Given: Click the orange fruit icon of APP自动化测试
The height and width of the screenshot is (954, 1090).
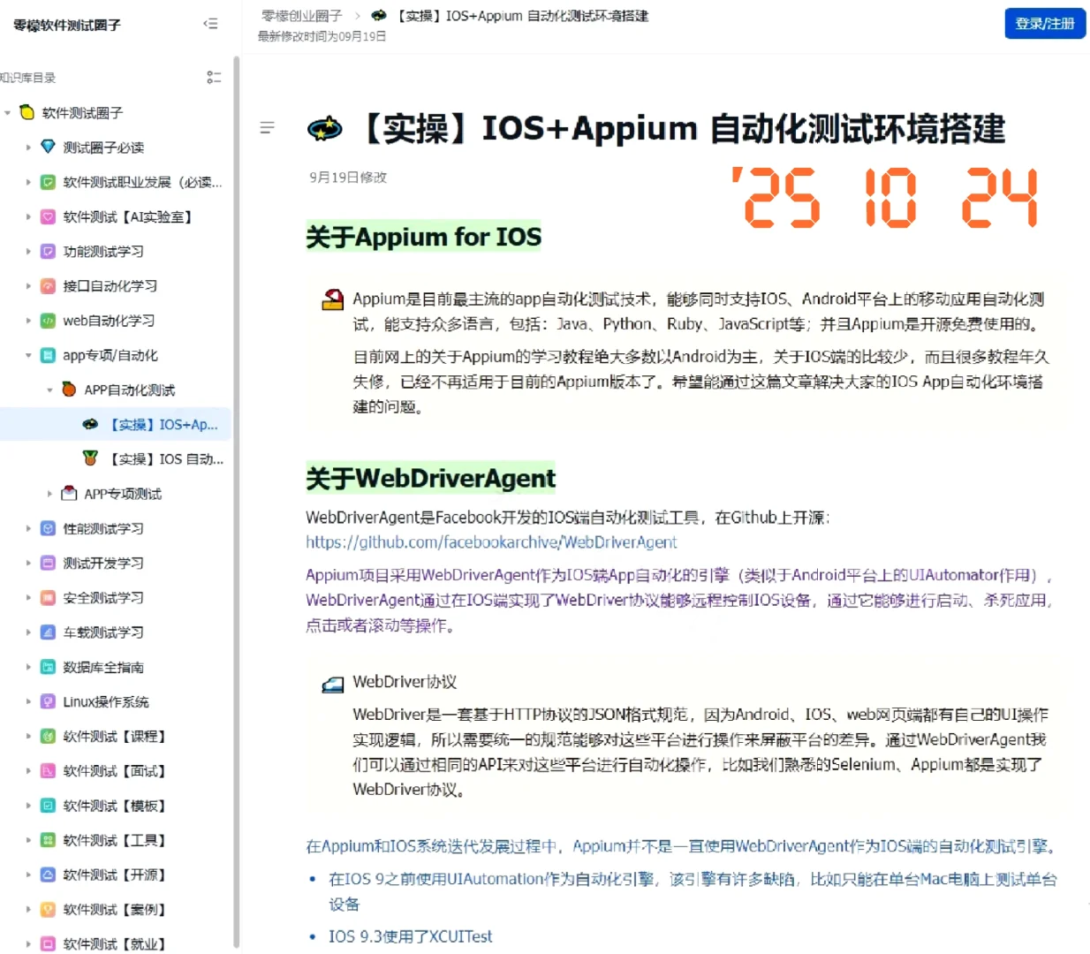Looking at the screenshot, I should [69, 389].
